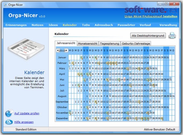Image resolution: width=183 pixels, height=135 pixels.
Task: Select the August row label
Action: click(62, 96)
